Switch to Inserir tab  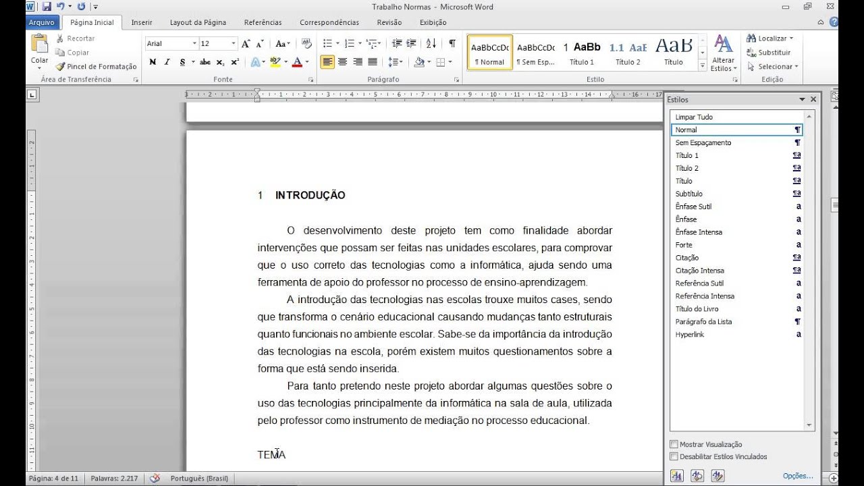click(x=142, y=22)
